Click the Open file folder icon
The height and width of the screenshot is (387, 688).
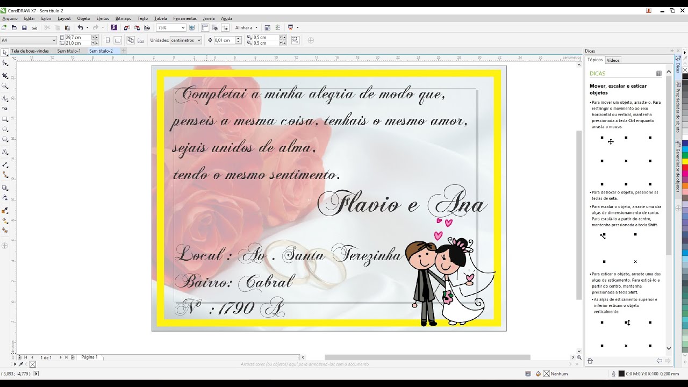click(x=14, y=27)
